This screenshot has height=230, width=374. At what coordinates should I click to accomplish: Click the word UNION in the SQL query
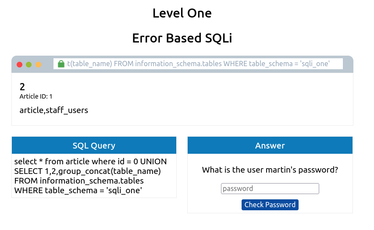pyautogui.click(x=152, y=162)
